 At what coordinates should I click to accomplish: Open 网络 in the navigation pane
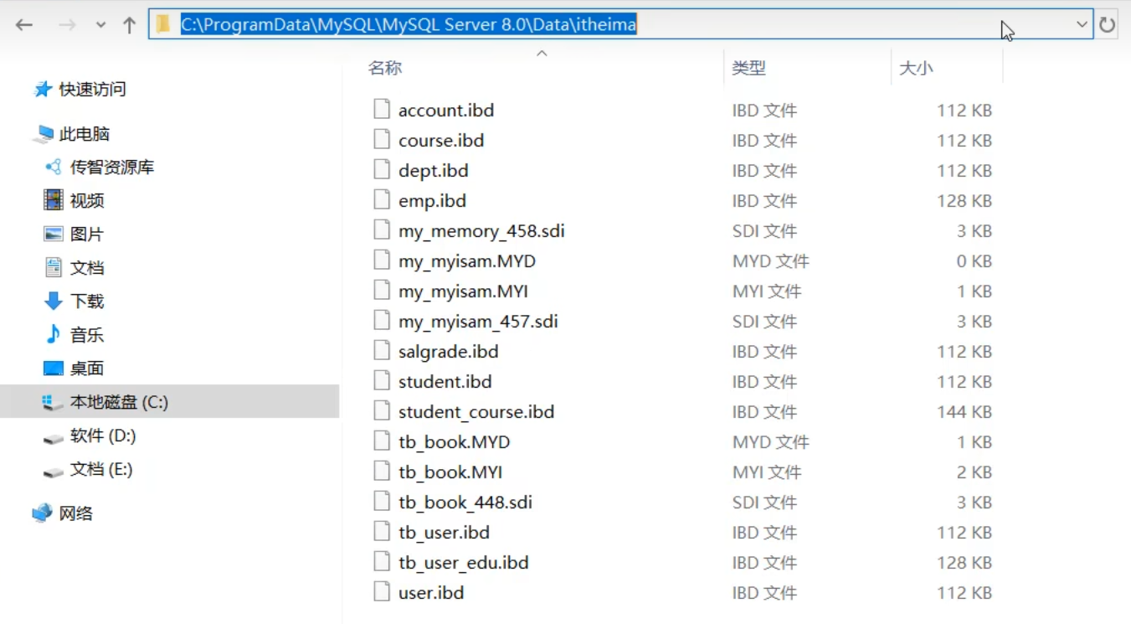63,513
